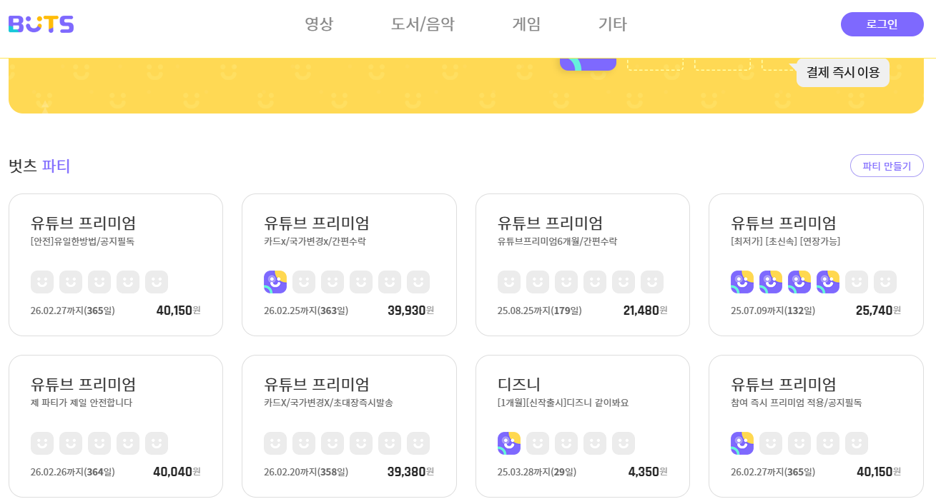
Task: Click first empty slot in 초대장즉시발송 card
Action: click(x=275, y=443)
